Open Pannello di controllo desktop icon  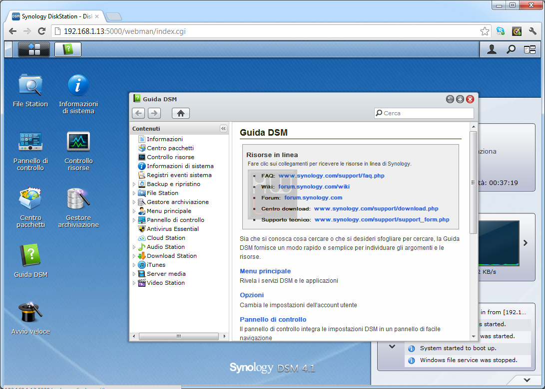click(x=30, y=151)
